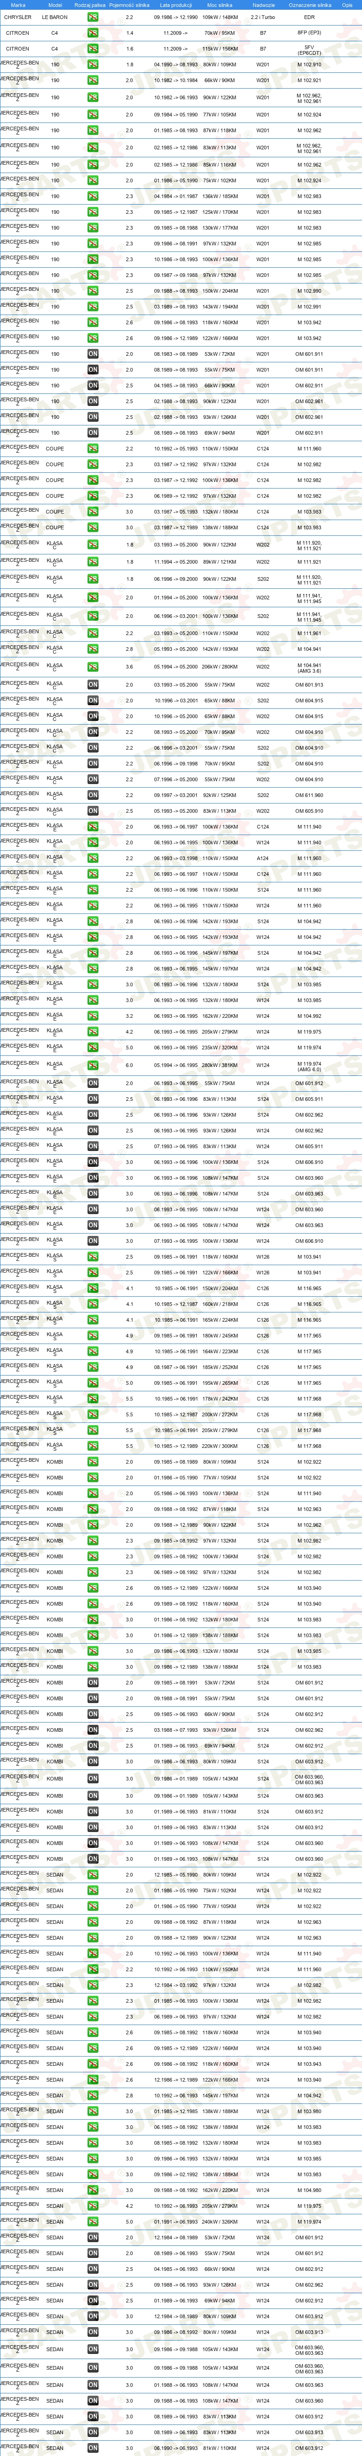Click the petrol icon in the KLASA C 3.6 AMG row
The width and height of the screenshot is (362, 2456).
coord(92,668)
